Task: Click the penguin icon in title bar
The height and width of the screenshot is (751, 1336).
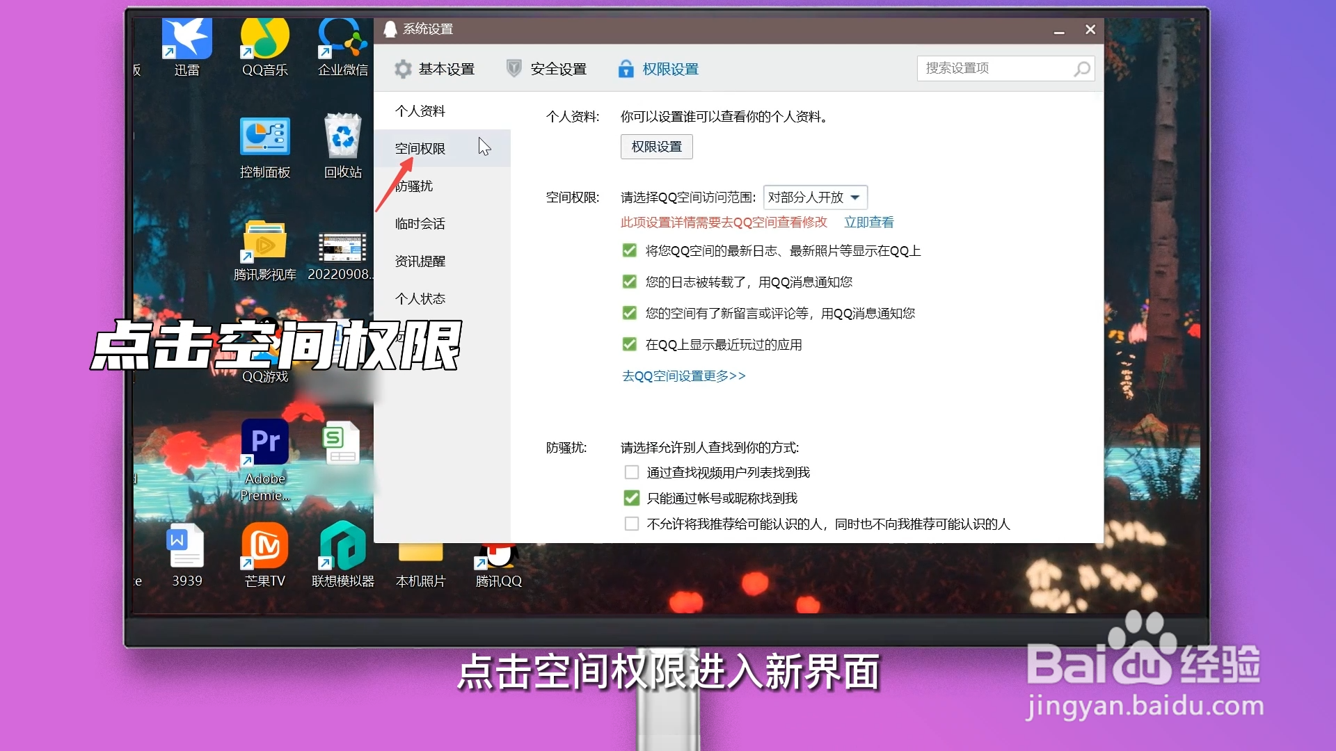Action: (x=390, y=29)
